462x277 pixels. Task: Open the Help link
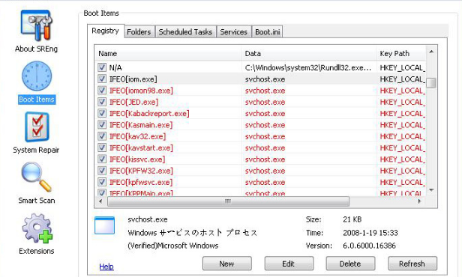[x=106, y=267]
